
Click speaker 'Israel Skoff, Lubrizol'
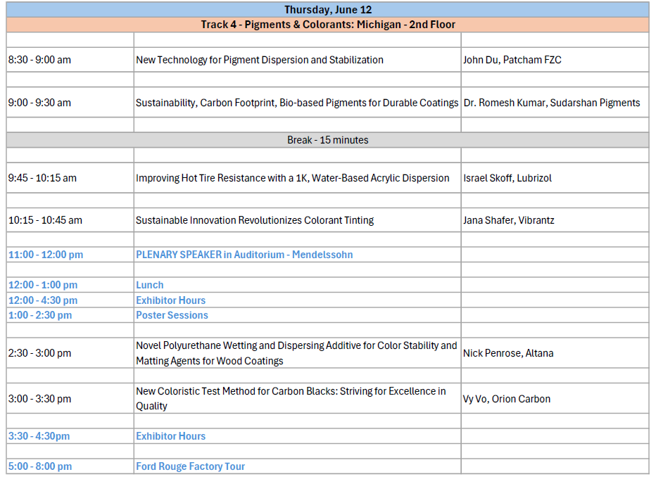tap(507, 178)
